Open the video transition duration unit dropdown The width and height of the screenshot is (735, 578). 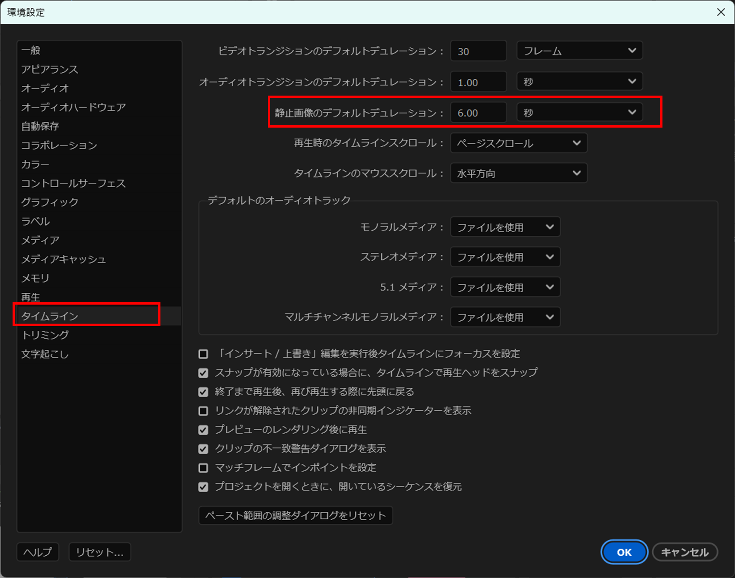579,51
